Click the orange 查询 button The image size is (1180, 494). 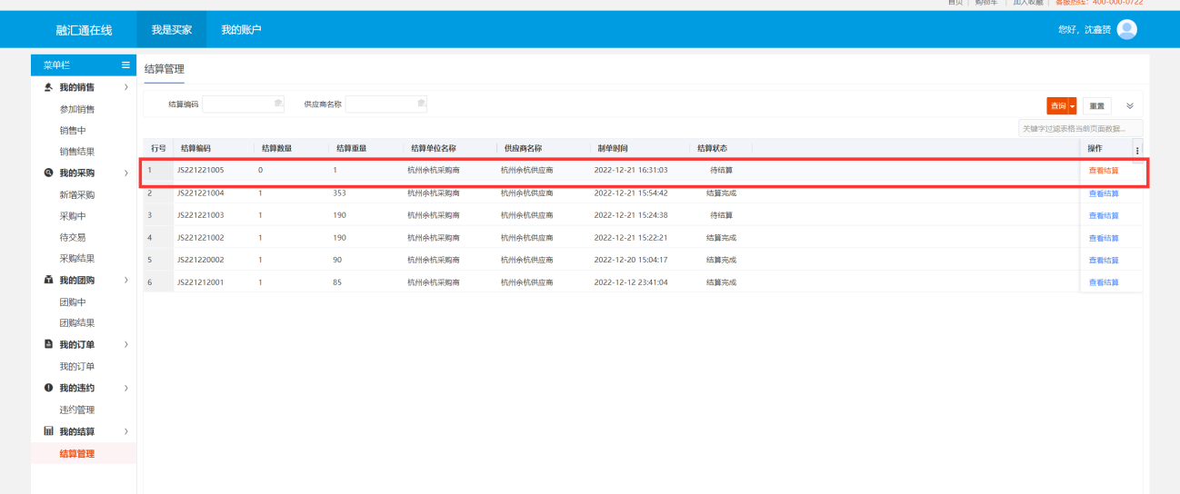click(1057, 106)
